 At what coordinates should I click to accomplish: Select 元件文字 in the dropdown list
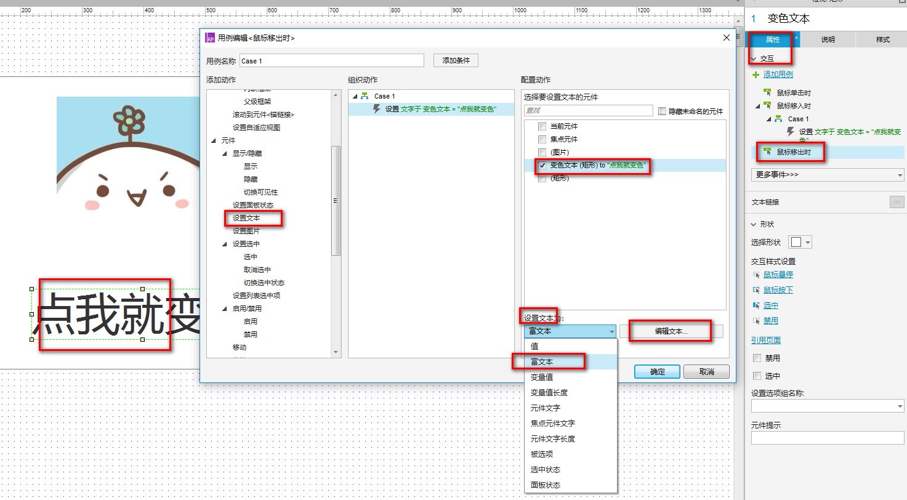tap(570, 408)
